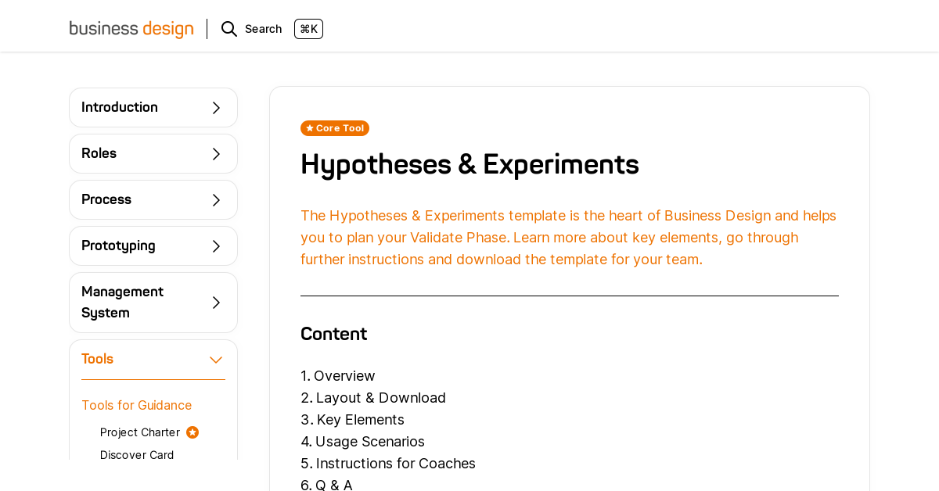Open the Process menu item
Image resolution: width=939 pixels, height=491 pixels.
tap(153, 200)
